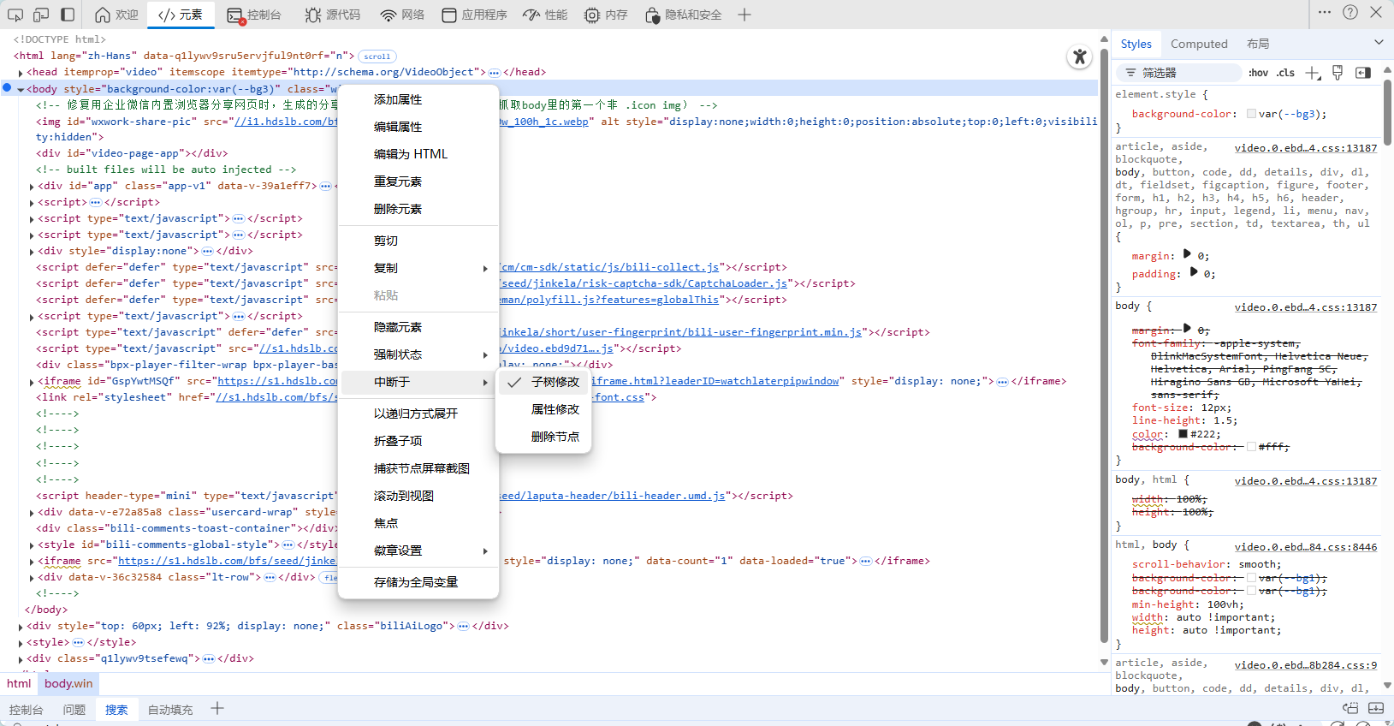
Task: Expand the margin shorthand triangle
Action: [x=1187, y=253]
